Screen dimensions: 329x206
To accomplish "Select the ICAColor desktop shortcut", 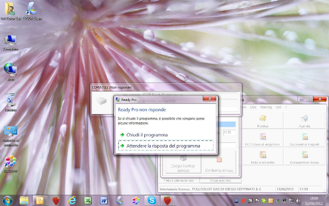I will point(11,163).
